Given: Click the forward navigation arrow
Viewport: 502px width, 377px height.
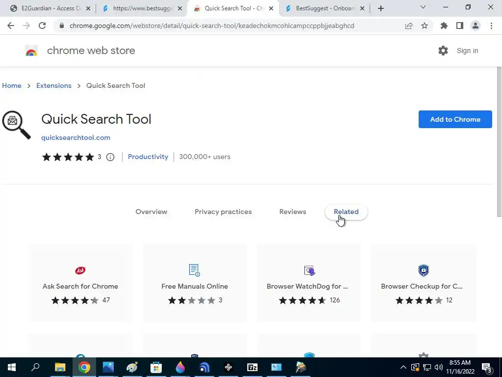Looking at the screenshot, I should pos(26,26).
